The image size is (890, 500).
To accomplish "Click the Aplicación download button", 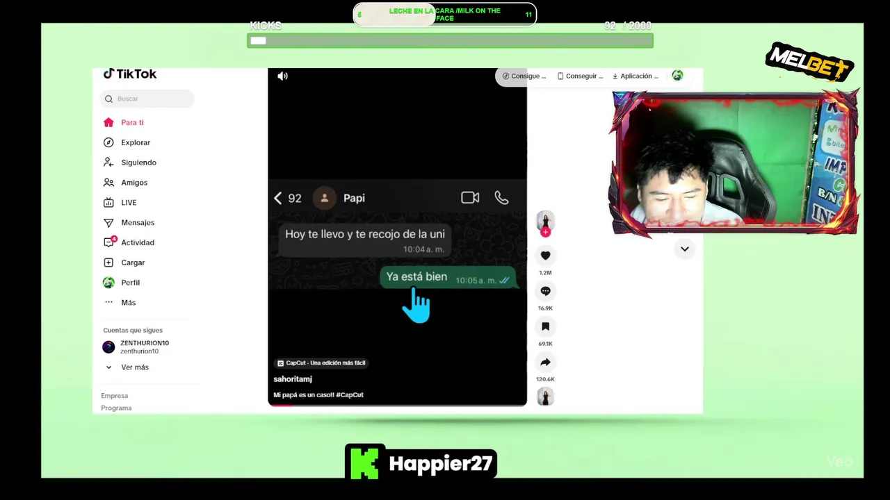I will [635, 76].
